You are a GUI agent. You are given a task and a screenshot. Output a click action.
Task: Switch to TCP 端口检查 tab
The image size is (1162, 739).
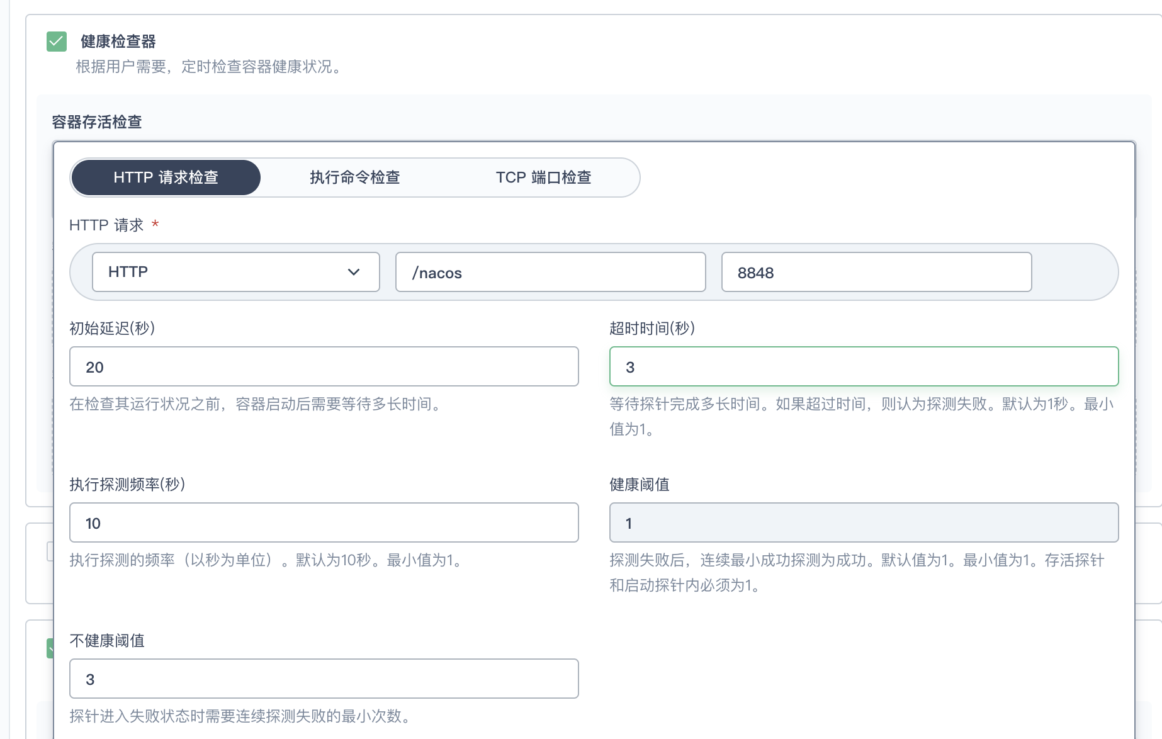544,178
